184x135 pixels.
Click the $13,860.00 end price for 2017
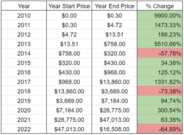[x=115, y=82]
